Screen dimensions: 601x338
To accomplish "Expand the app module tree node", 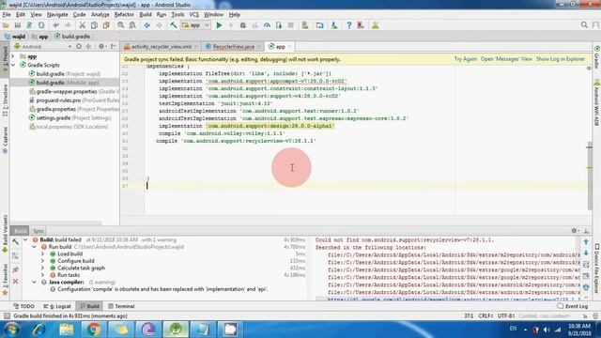I will click(13, 56).
